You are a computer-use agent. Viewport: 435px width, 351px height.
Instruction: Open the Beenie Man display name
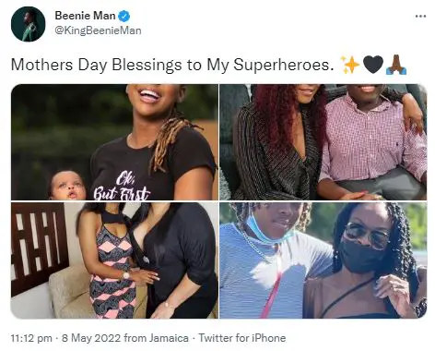point(86,16)
